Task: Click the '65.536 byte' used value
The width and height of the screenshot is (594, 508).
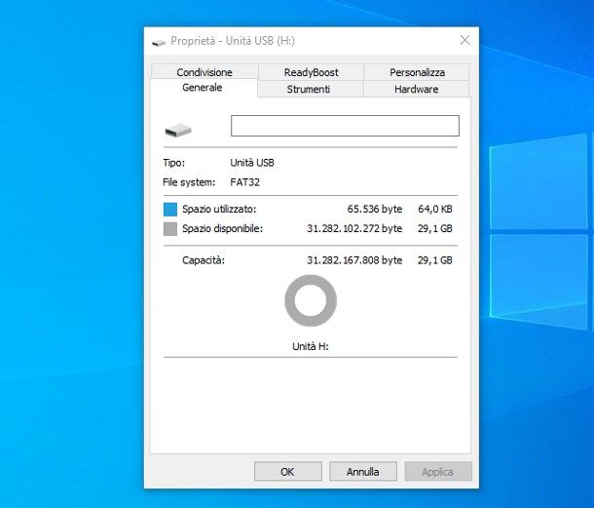Action: coord(375,209)
